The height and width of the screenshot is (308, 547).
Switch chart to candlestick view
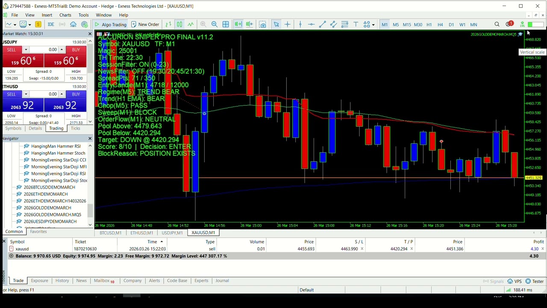[x=179, y=24]
